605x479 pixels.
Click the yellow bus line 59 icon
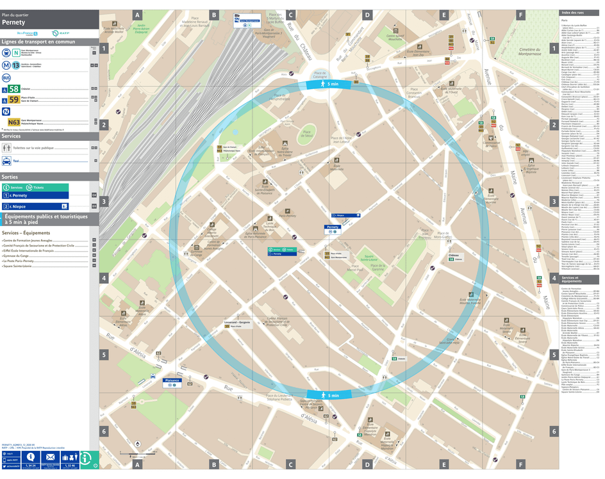13,98
